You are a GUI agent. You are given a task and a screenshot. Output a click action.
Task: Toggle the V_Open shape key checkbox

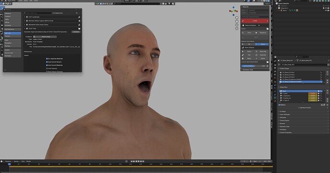(319, 93)
